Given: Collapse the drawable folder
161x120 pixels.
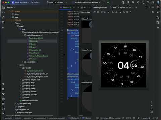Looking at the screenshot, I should pos(20,68).
